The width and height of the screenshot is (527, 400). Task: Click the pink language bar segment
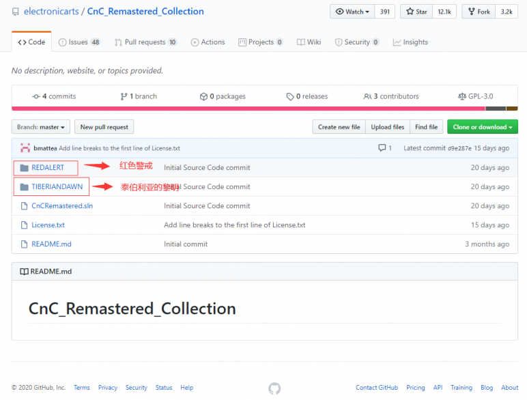(248, 109)
